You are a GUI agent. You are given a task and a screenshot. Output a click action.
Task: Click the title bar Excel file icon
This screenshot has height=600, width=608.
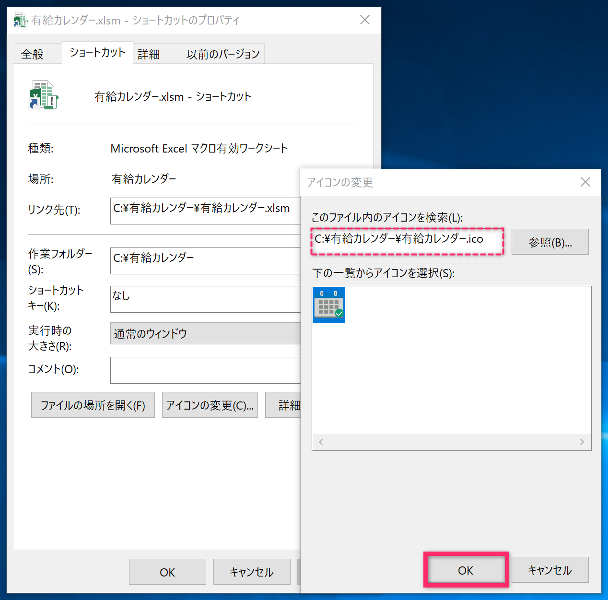[x=20, y=20]
